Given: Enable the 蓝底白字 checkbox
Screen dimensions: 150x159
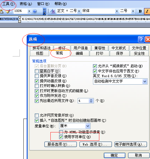Looking at the screenshot, I should coord(37,71).
